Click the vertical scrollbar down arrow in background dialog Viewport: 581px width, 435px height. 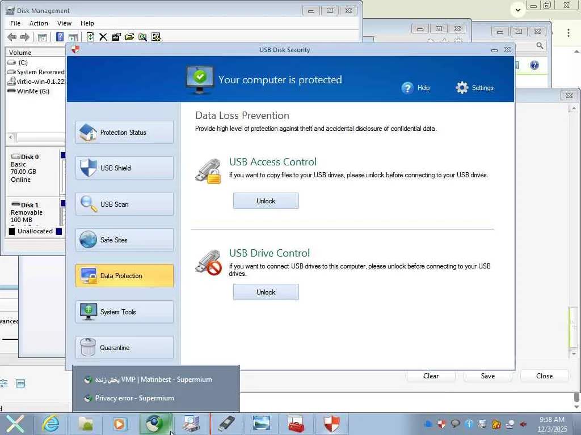pos(574,354)
